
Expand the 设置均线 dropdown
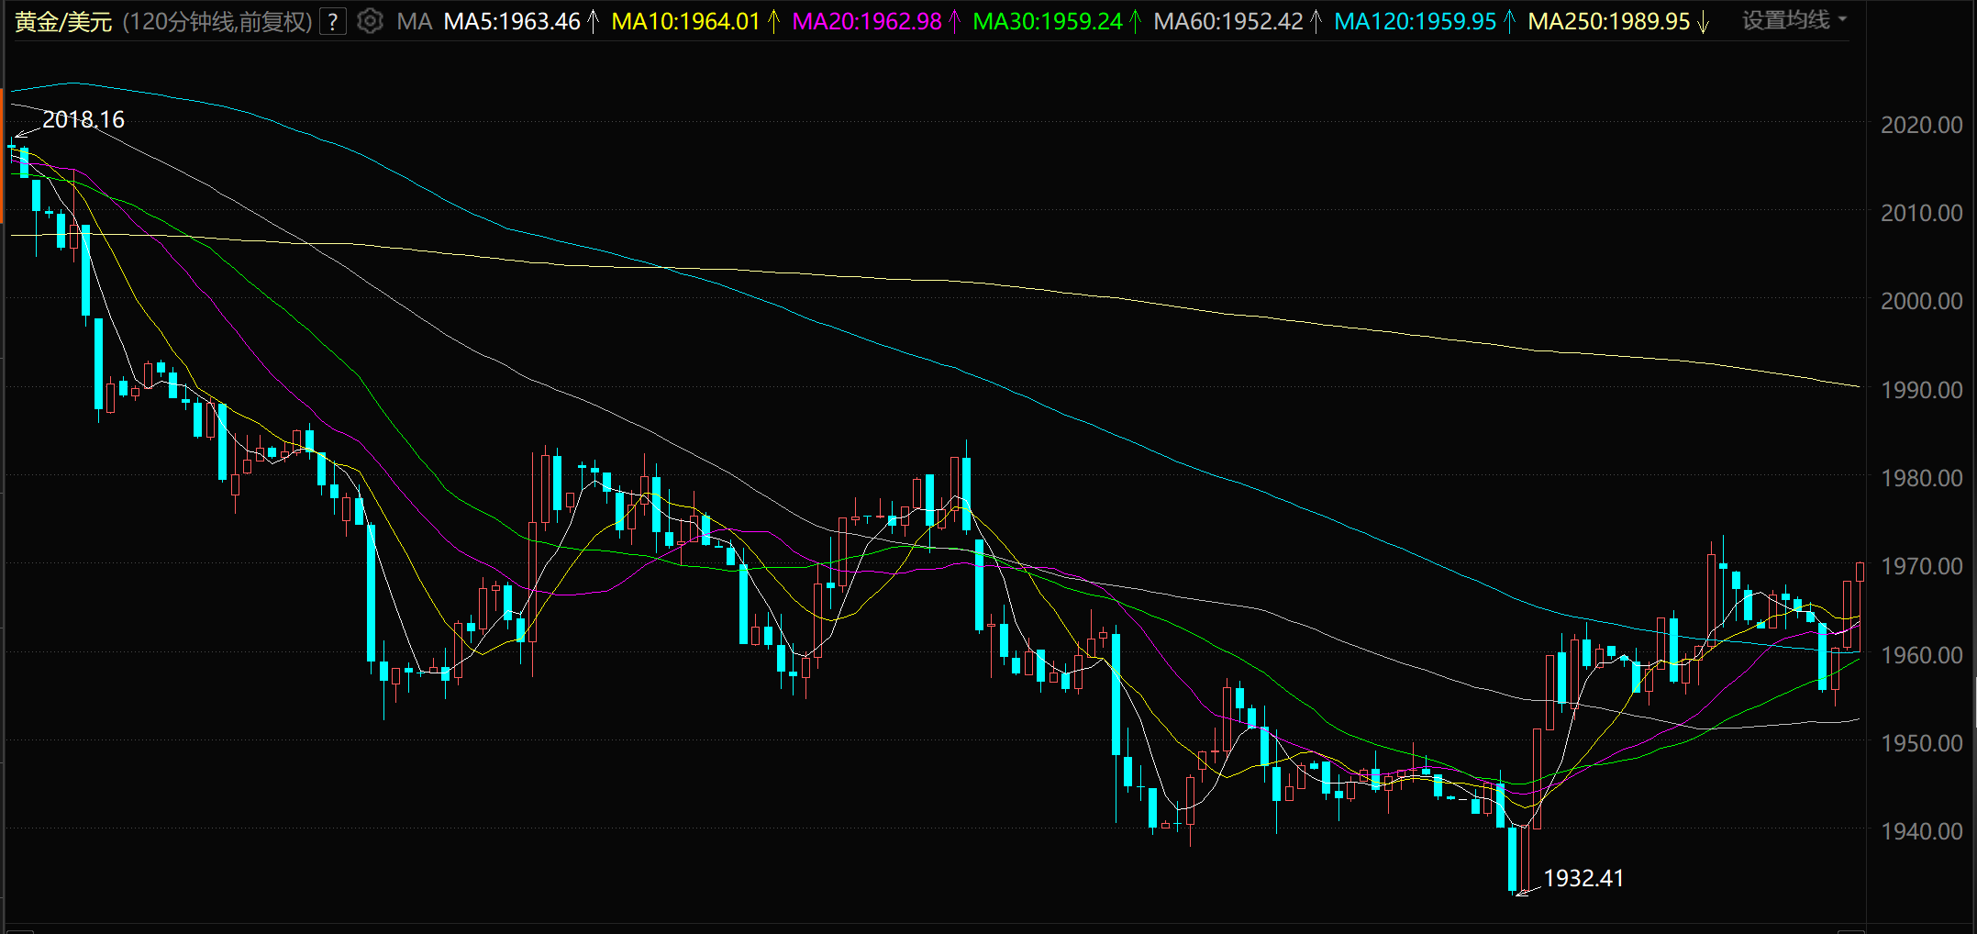1794,20
